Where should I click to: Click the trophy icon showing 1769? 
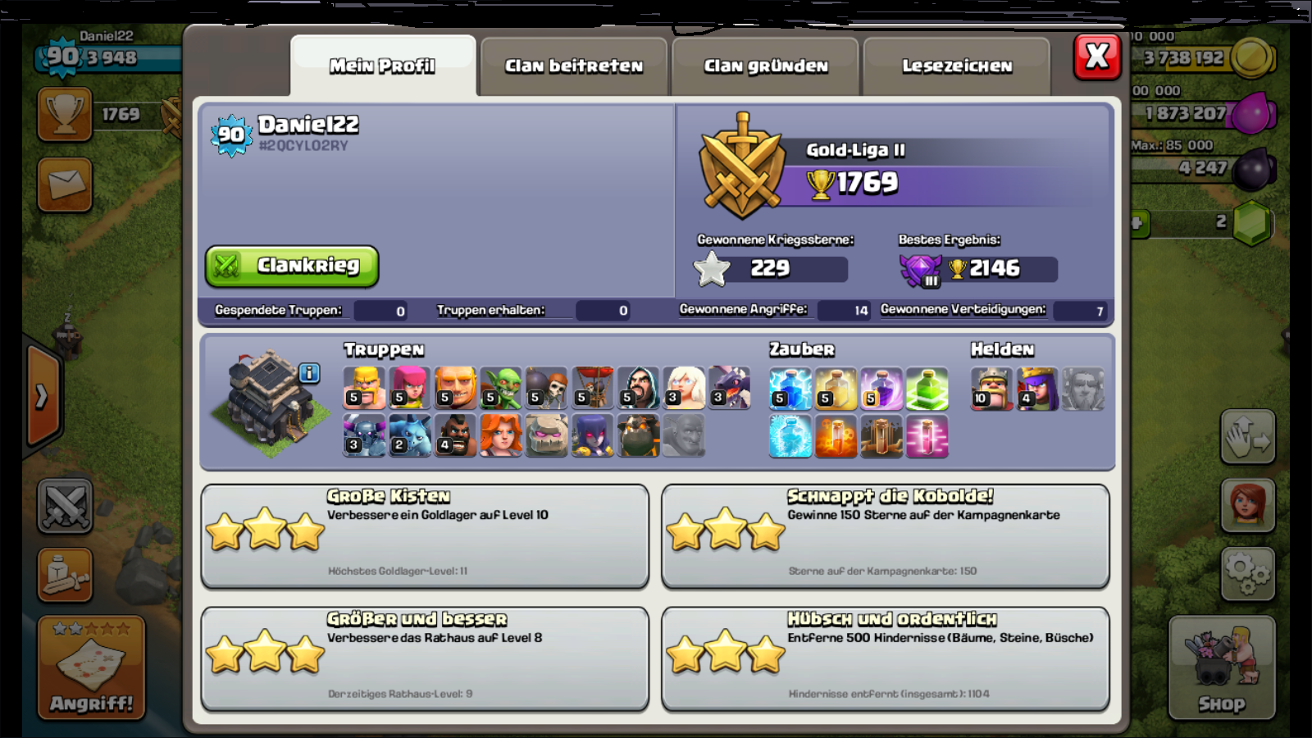[65, 114]
